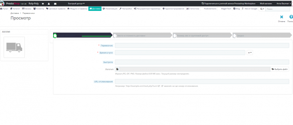
Task: Open the Заказы menu
Action: click(x=27, y=9)
